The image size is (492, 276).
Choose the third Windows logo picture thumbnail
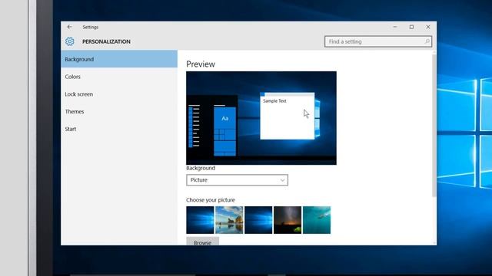[258, 220]
